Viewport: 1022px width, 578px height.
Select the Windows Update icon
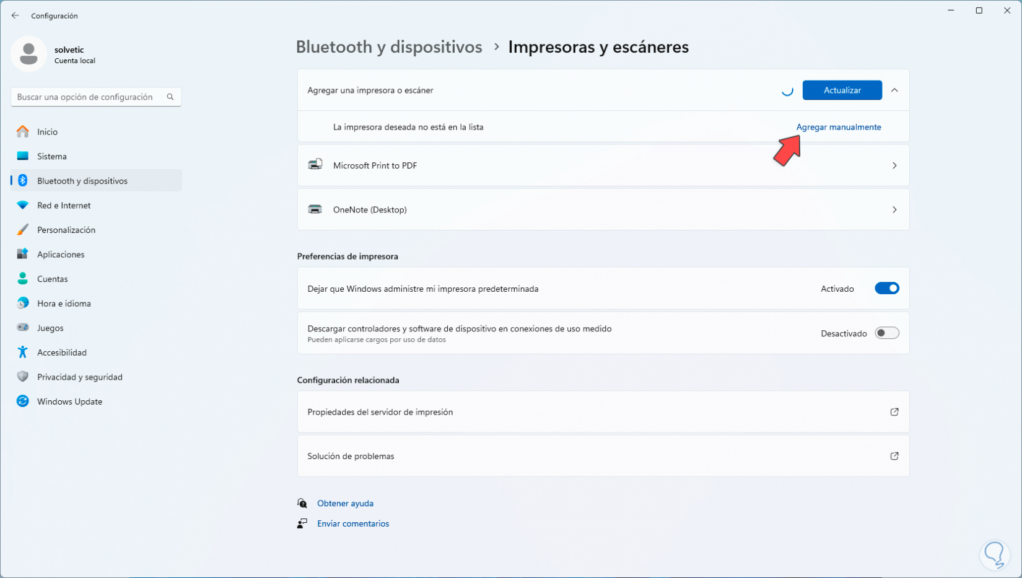(22, 401)
